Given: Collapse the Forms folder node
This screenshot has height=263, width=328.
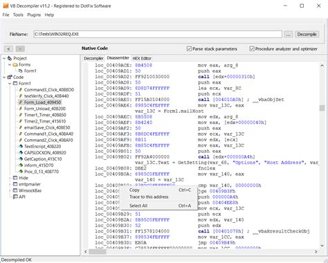Looking at the screenshot, I should pos(10,64).
